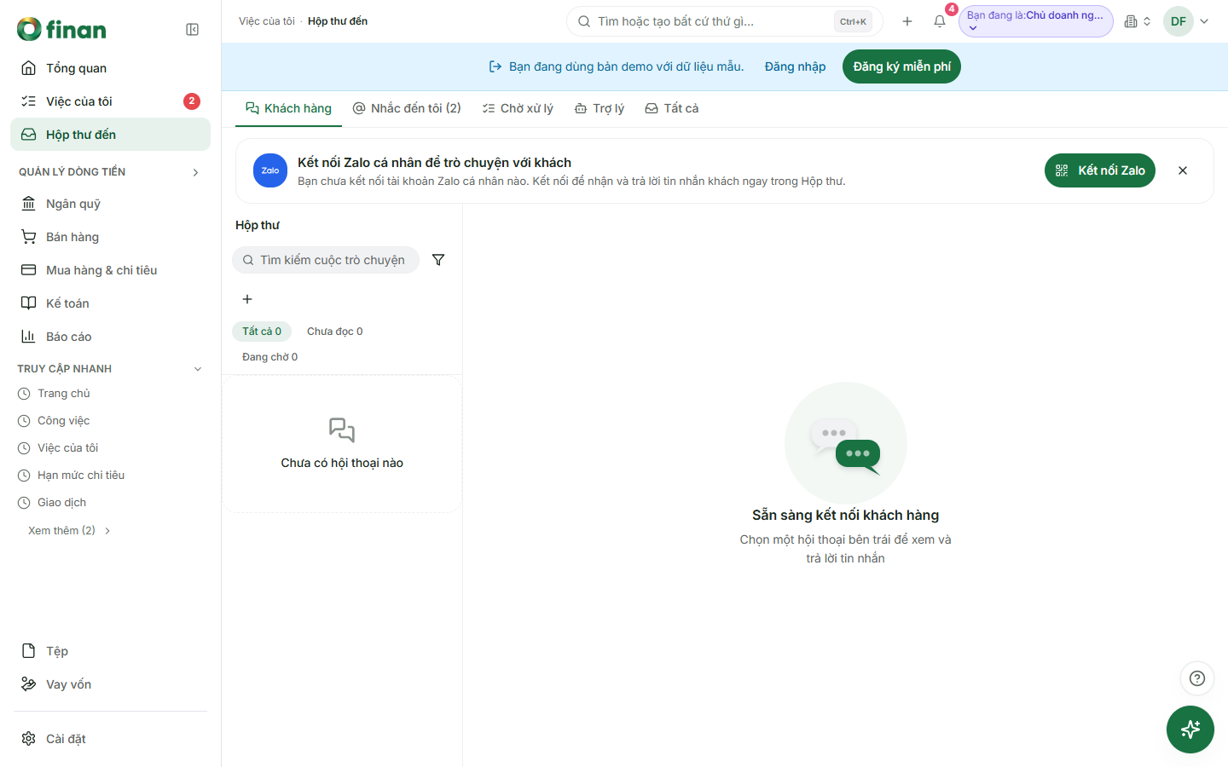1228x767 pixels.
Task: Click the DF user avatar
Action: coord(1179,21)
